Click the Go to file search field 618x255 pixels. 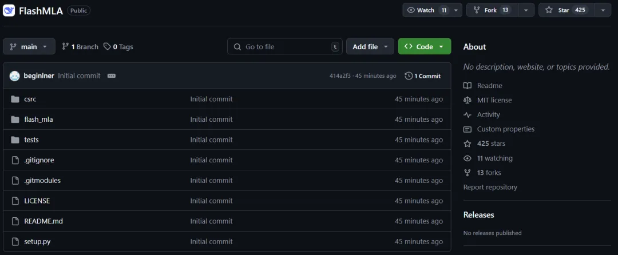pyautogui.click(x=284, y=46)
